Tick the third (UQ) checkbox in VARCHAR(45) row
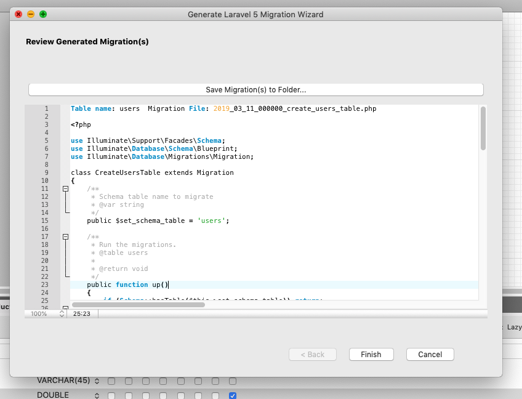The image size is (522, 399). point(146,381)
